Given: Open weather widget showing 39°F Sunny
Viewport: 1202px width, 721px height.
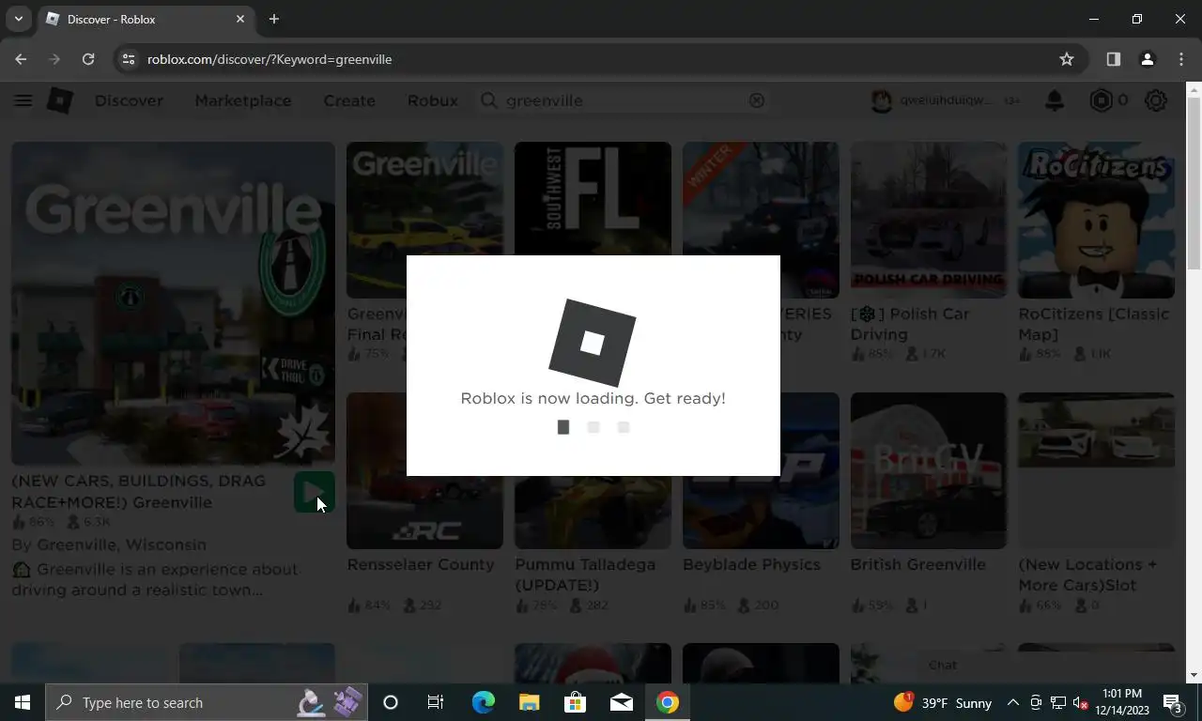Looking at the screenshot, I should click(942, 702).
